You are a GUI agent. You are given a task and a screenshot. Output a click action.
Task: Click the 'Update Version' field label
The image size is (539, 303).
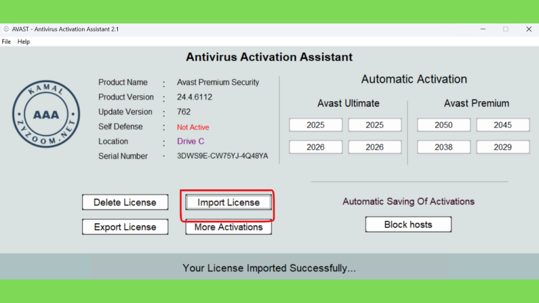pyautogui.click(x=125, y=112)
